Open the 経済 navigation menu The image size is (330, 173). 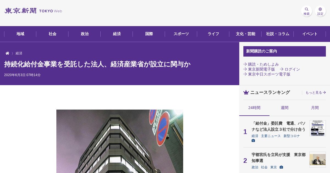[117, 34]
